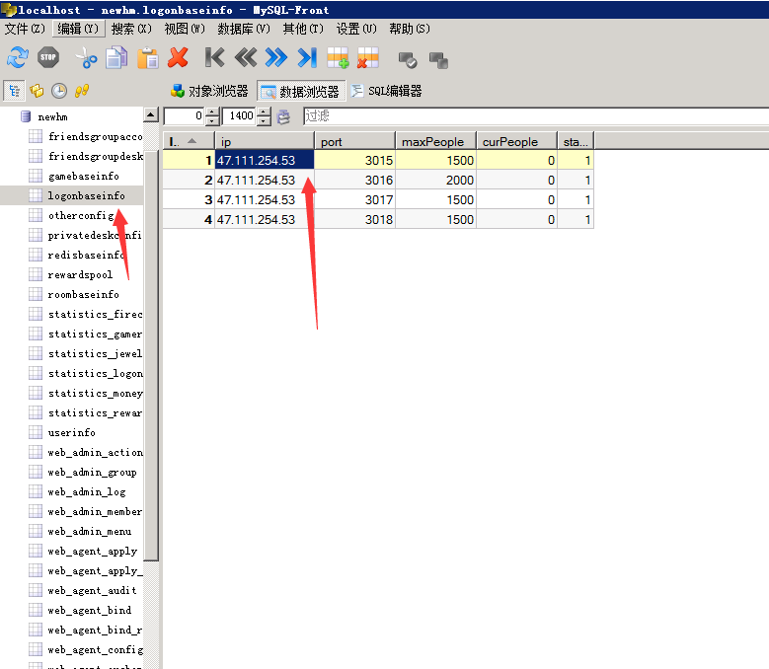Image resolution: width=769 pixels, height=669 pixels.
Task: Sort by the port column header
Action: point(354,141)
